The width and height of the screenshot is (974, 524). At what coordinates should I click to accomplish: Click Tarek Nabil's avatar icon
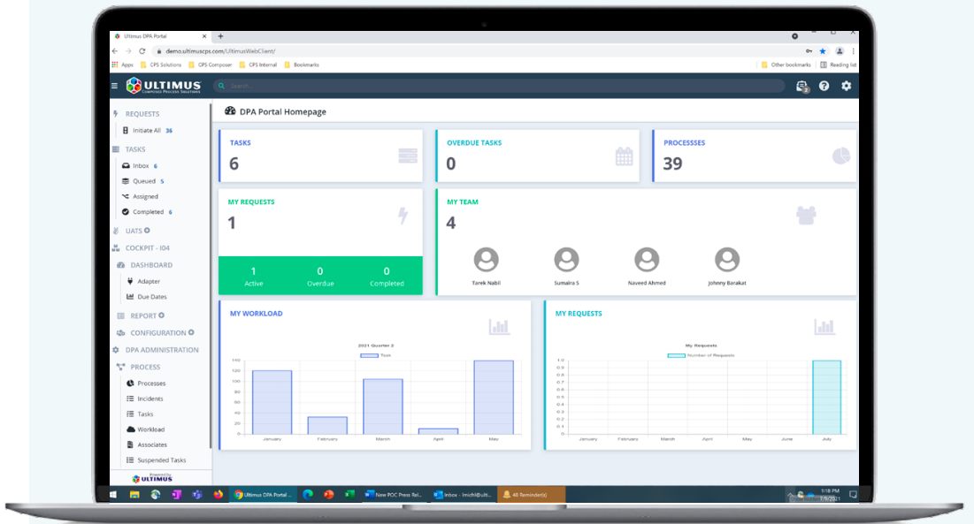(x=486, y=260)
